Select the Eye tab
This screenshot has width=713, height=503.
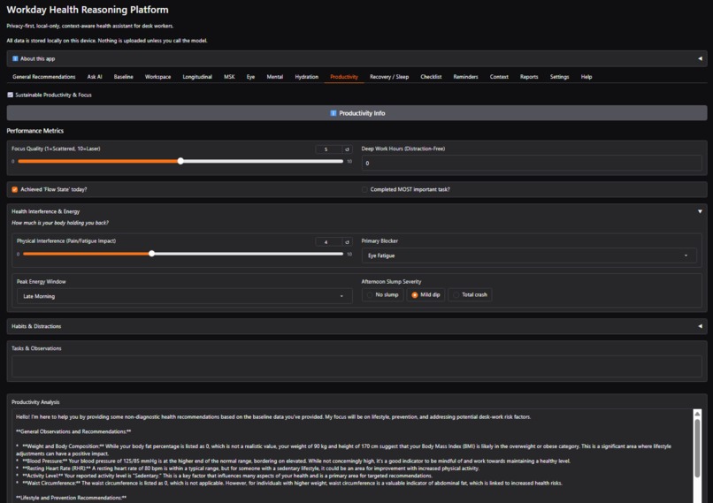[x=250, y=77]
